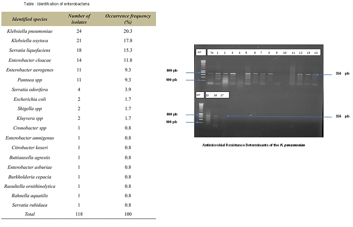Viewport: 353px width, 227px height.
Task: Click the total isolates value 118
Action: coord(79,214)
